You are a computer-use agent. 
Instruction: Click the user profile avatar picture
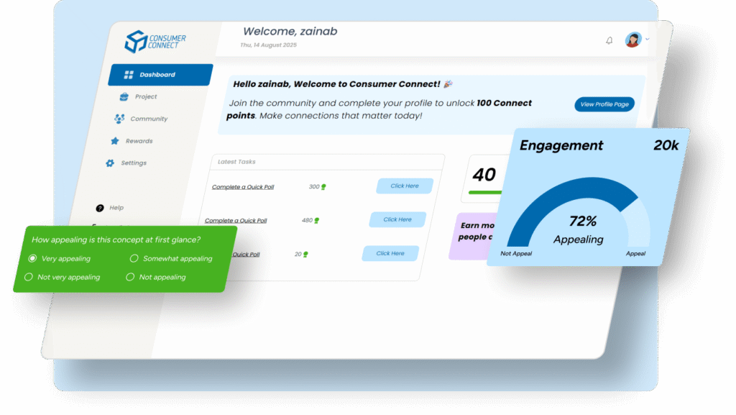(x=632, y=40)
